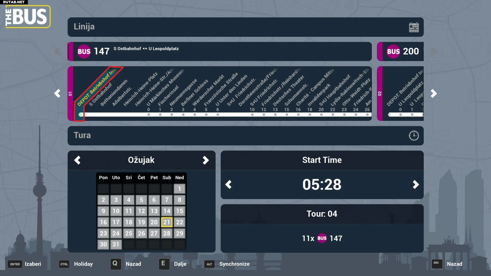Click The Bus logo
This screenshot has height=276, width=491.
tap(28, 17)
